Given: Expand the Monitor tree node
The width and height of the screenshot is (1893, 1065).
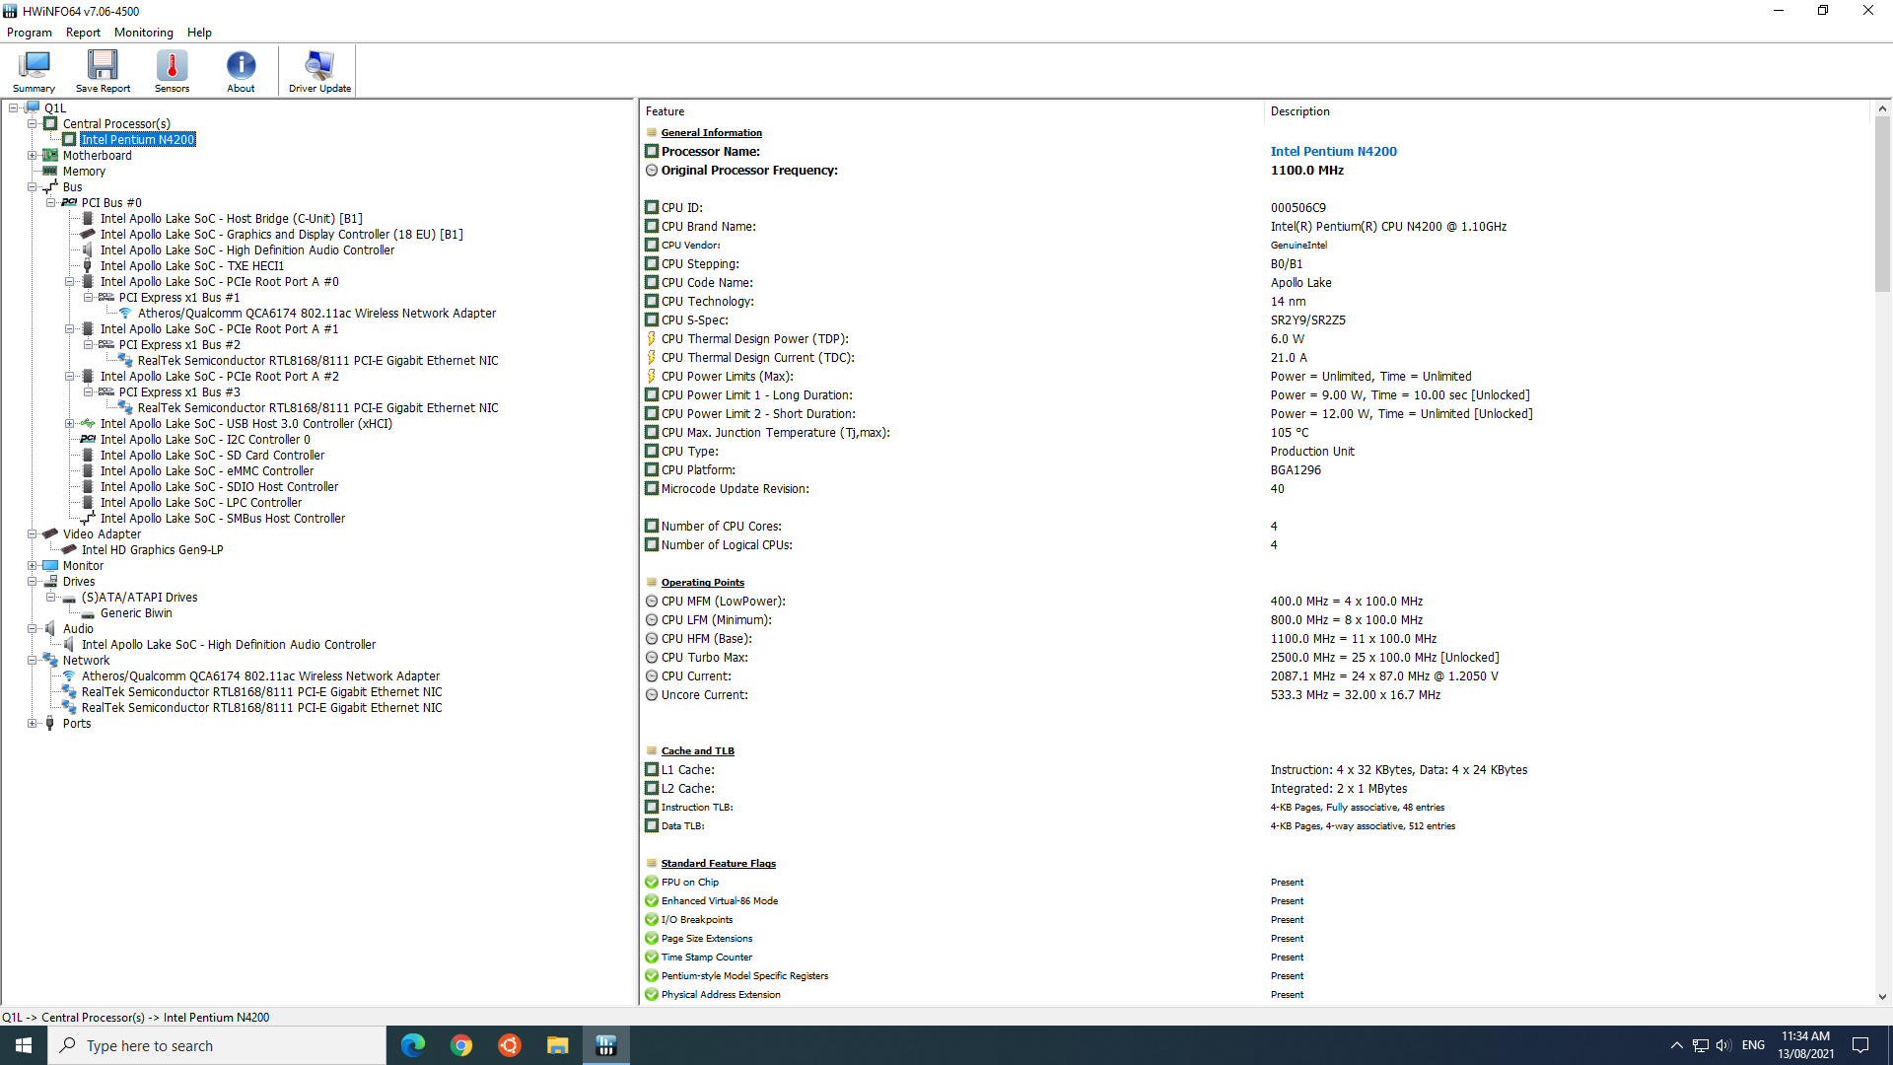Looking at the screenshot, I should pos(33,566).
